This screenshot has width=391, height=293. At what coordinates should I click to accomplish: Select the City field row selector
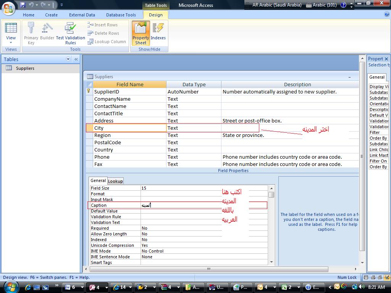point(89,128)
